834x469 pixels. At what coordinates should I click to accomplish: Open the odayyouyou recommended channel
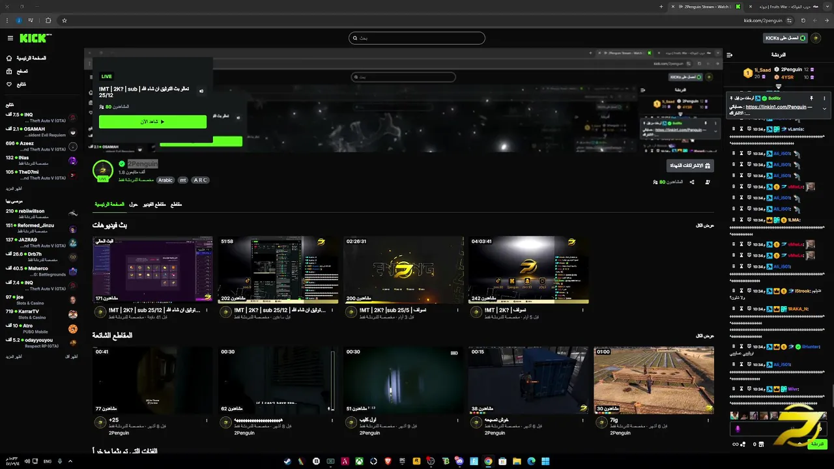42,343
